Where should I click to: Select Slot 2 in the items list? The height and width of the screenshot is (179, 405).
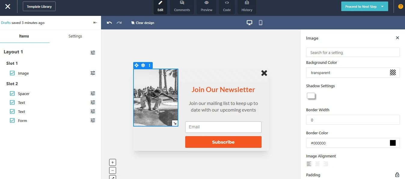(x=12, y=84)
